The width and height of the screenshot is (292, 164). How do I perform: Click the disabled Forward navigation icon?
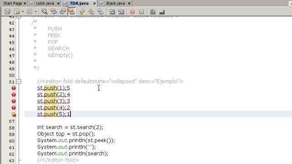[29, 11]
